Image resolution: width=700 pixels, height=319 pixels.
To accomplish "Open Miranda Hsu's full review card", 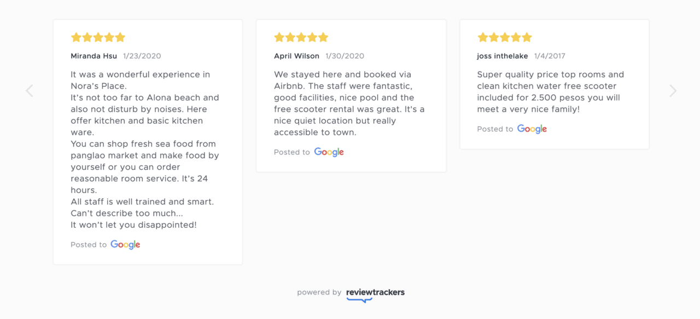I will pos(148,141).
